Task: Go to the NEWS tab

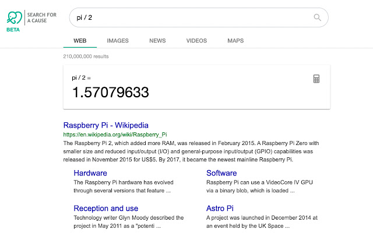Action: click(157, 41)
